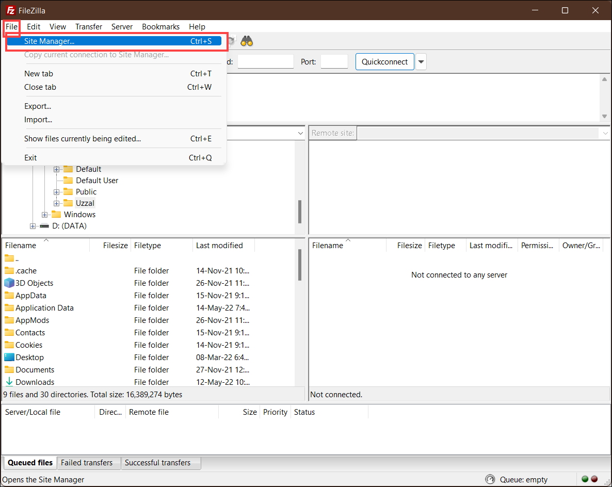Click the red activity LED indicator
Image resolution: width=612 pixels, height=487 pixels.
click(594, 479)
